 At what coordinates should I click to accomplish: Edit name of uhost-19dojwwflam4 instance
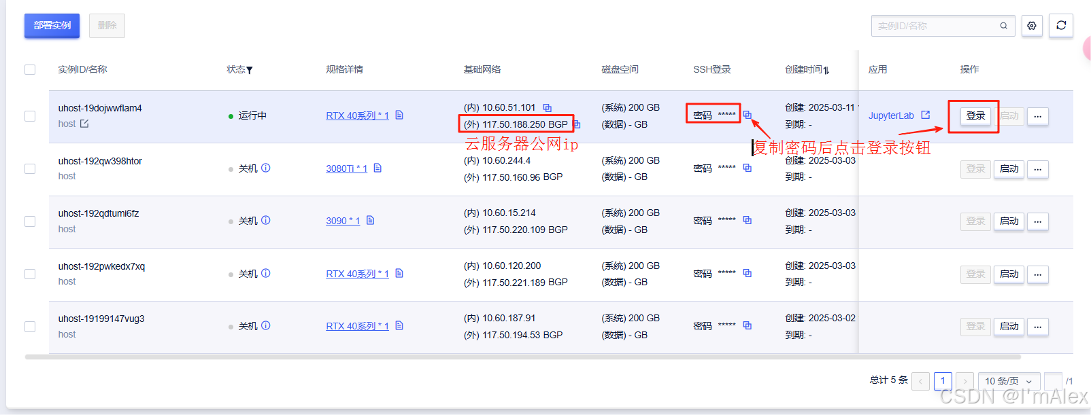(84, 124)
